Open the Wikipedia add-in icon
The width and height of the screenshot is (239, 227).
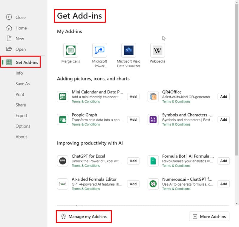(157, 50)
